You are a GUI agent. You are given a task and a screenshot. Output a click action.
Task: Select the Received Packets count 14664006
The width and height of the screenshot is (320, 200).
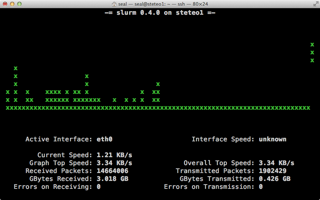[113, 171]
